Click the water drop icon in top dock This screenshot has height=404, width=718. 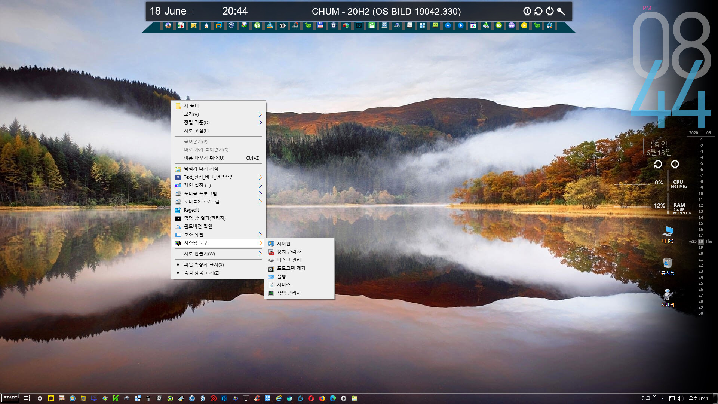206,25
